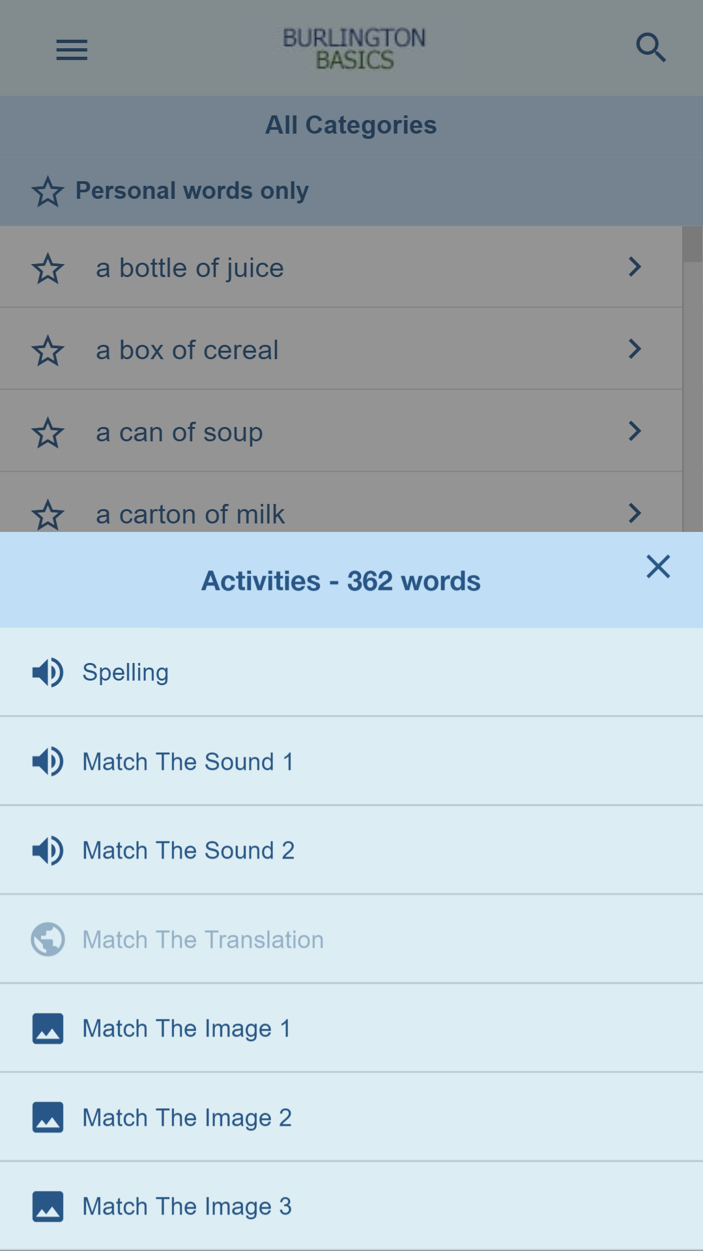Expand 'a can of soup' chevron
The width and height of the screenshot is (703, 1251).
click(x=635, y=431)
